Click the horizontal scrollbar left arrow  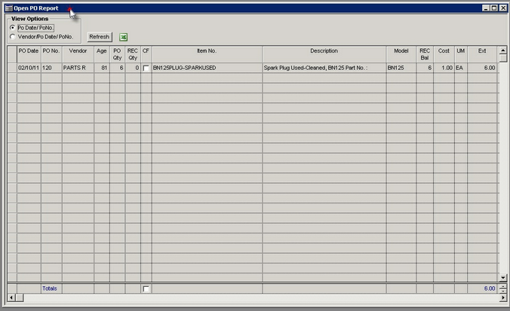pos(10,298)
